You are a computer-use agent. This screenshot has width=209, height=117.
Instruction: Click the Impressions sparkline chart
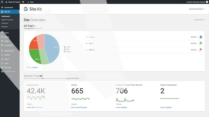[x=36, y=98]
